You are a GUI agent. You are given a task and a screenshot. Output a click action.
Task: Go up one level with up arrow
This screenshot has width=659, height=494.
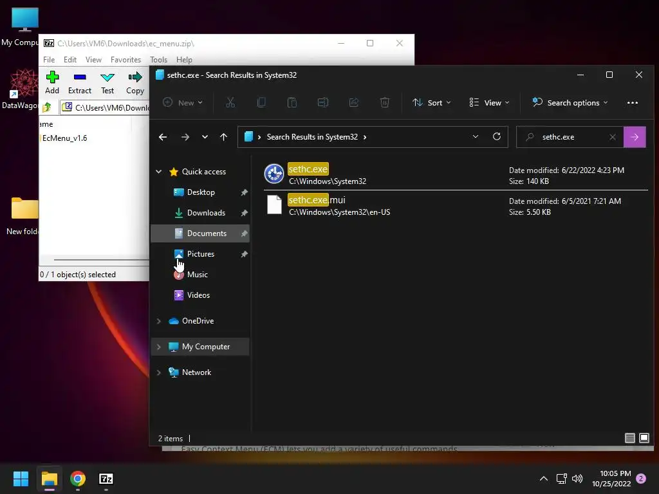223,137
